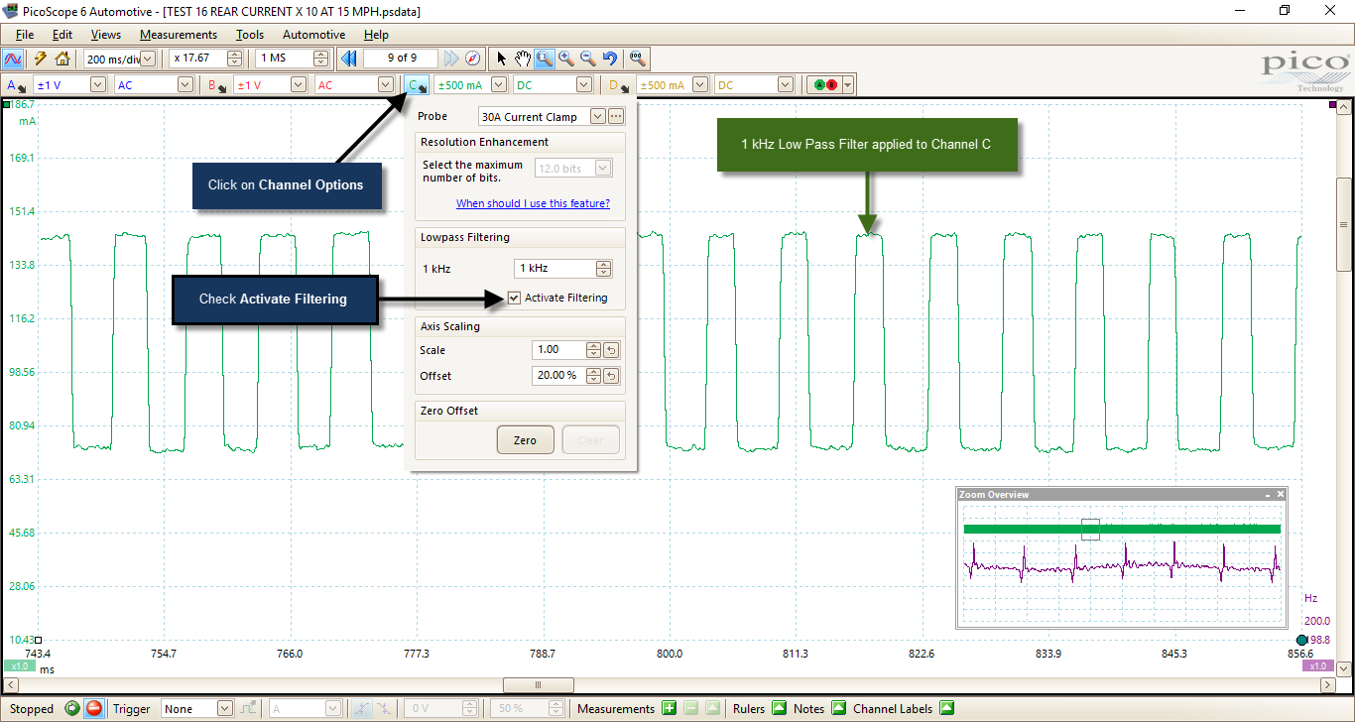Close the Zoom Overview panel
This screenshot has height=722, width=1355.
coord(1281,494)
